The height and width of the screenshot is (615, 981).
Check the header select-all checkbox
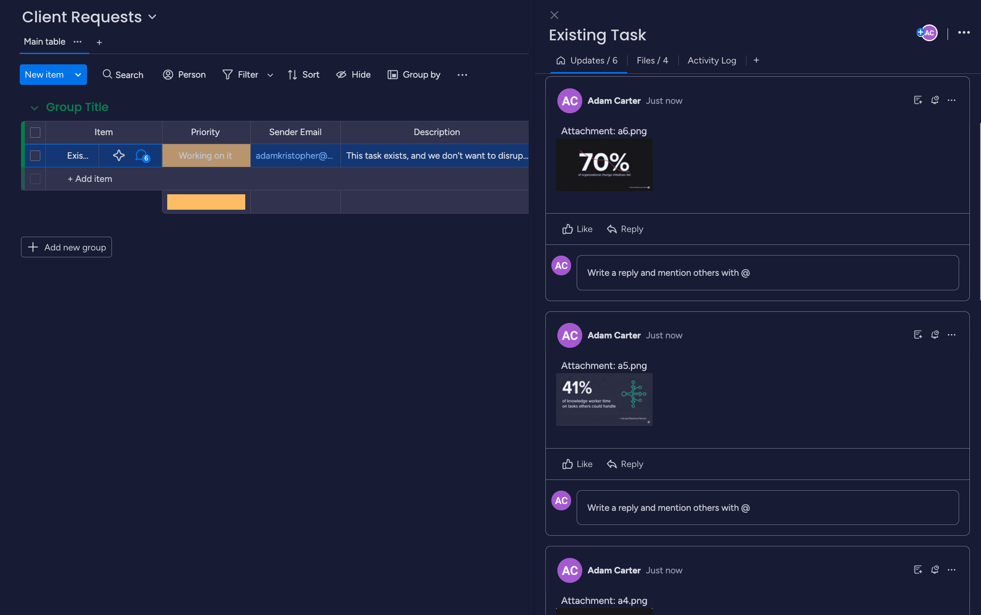(x=35, y=132)
